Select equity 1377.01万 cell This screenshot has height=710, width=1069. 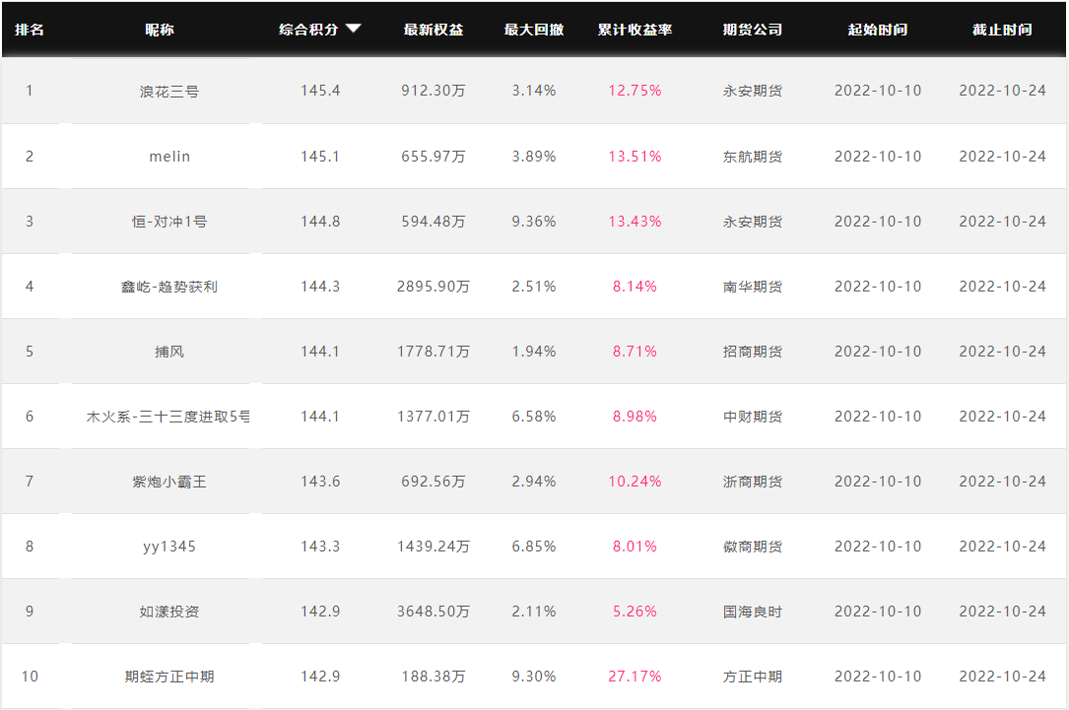(434, 417)
